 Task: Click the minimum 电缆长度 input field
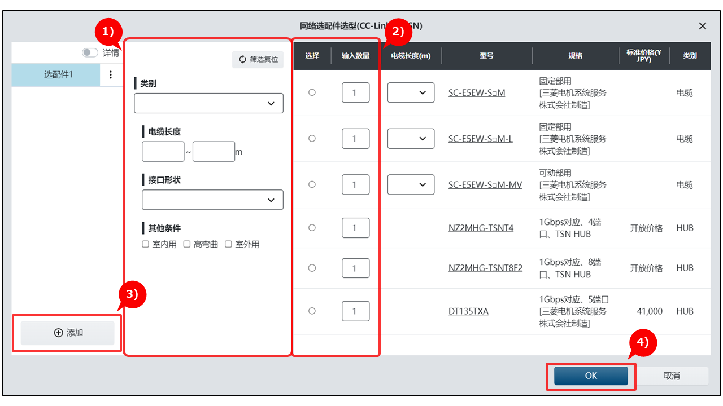(x=163, y=152)
